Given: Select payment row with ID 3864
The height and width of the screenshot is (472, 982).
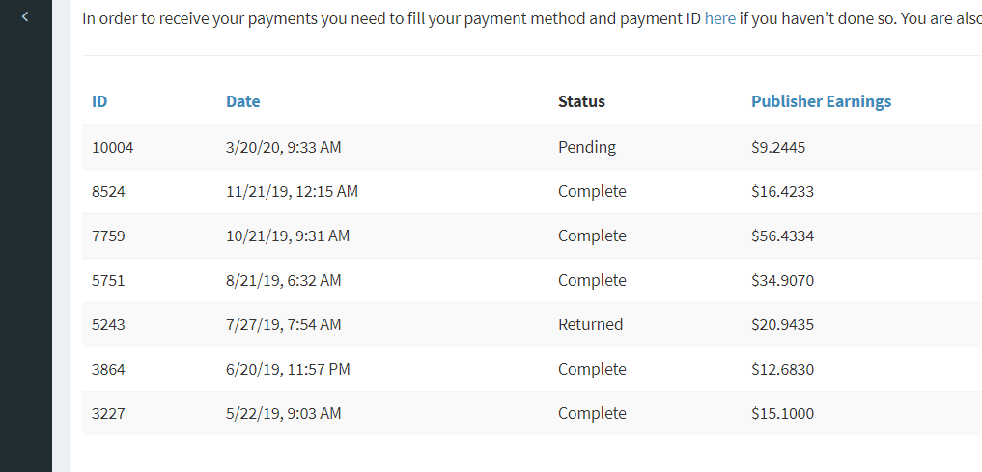Looking at the screenshot, I should pos(108,370).
